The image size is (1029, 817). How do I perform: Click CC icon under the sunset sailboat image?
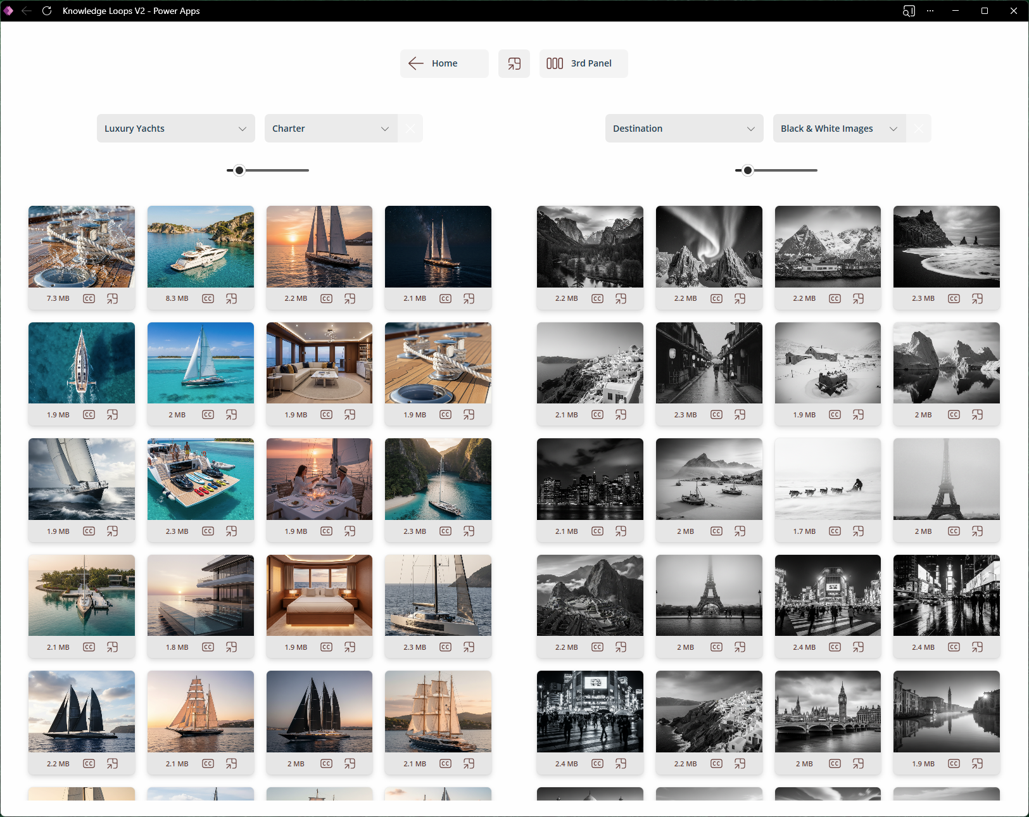pyautogui.click(x=326, y=298)
